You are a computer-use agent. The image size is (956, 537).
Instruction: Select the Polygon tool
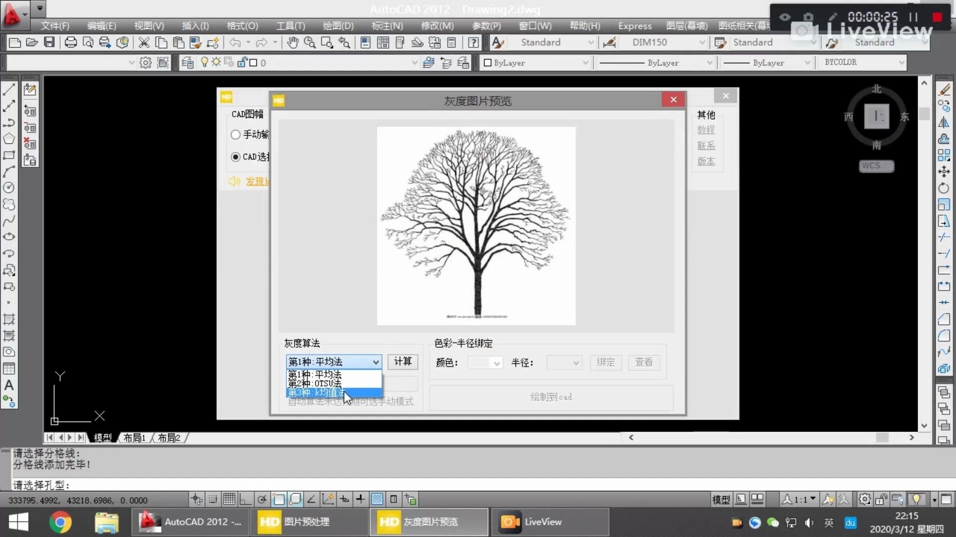(x=9, y=139)
